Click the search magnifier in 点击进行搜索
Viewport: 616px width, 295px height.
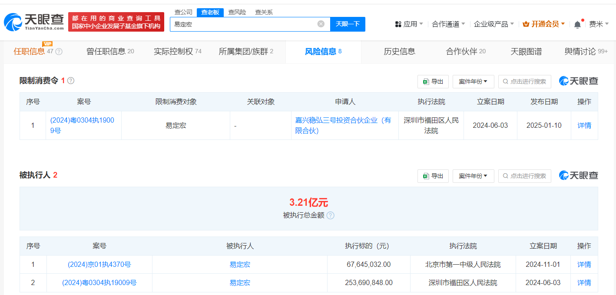505,81
